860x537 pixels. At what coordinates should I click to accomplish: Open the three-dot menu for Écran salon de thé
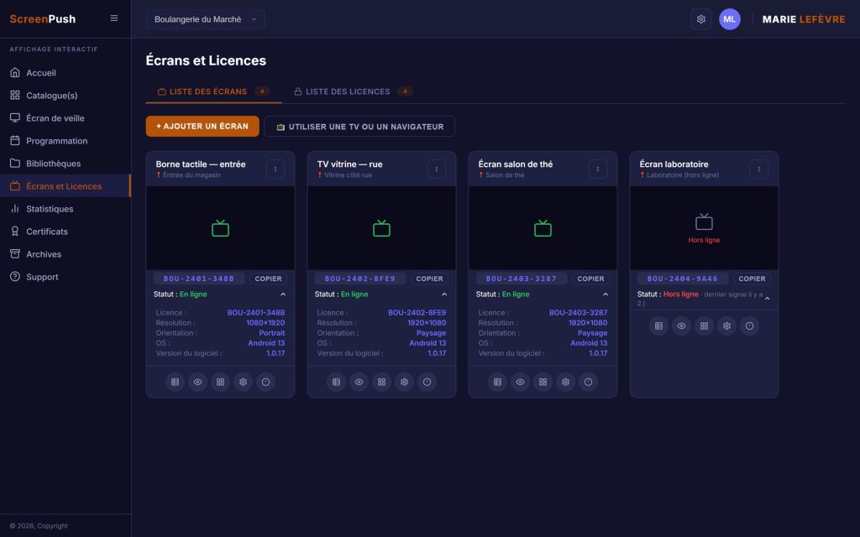pos(598,169)
